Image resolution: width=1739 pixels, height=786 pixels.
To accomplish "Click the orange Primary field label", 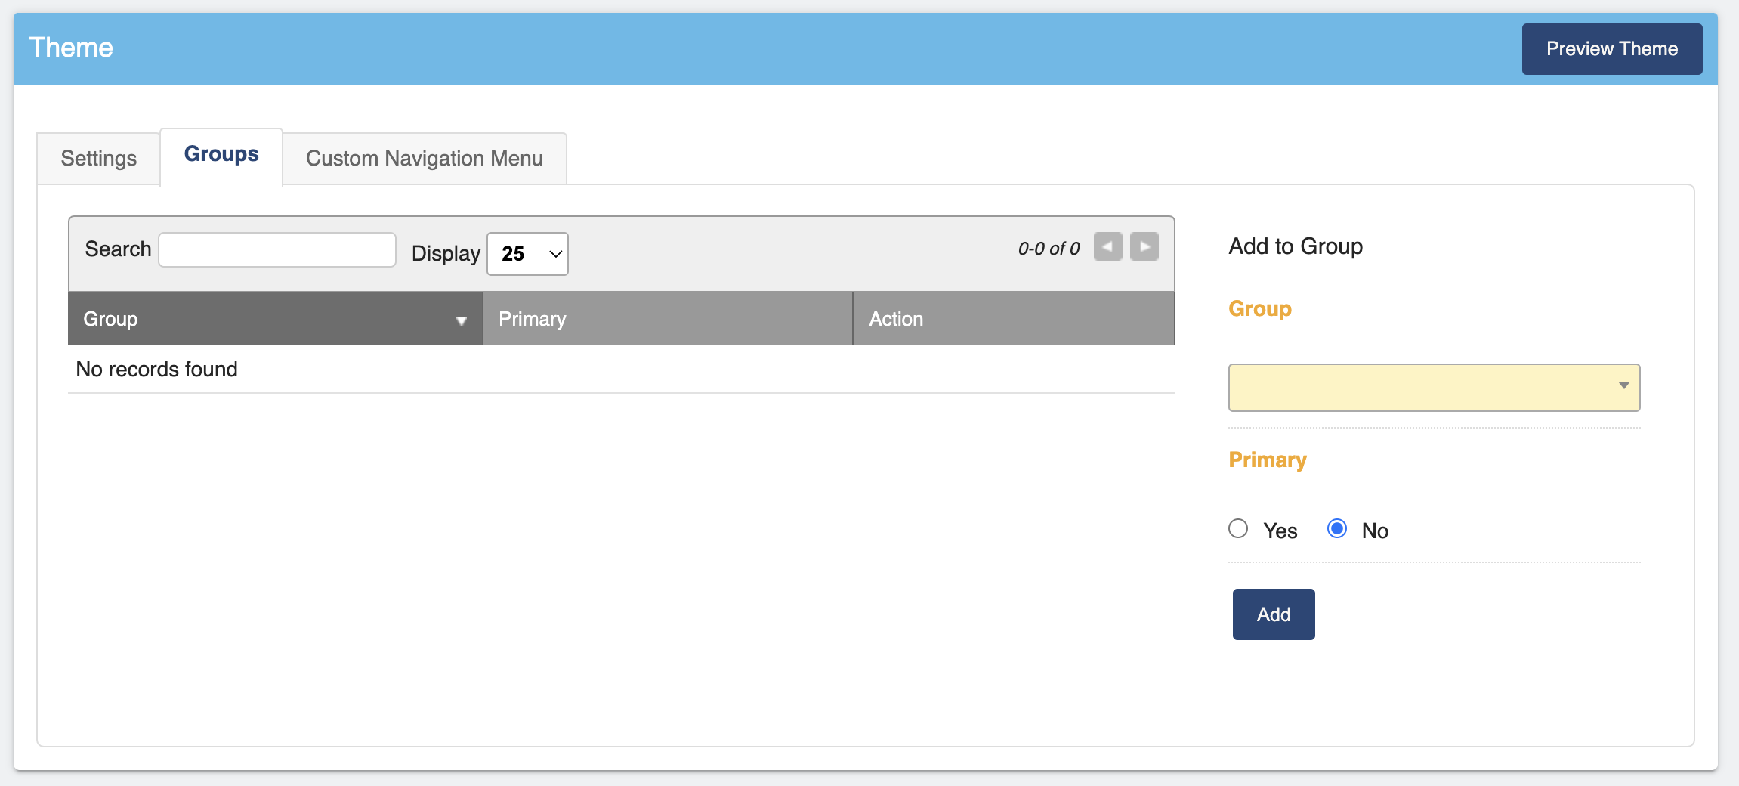I will 1268,460.
